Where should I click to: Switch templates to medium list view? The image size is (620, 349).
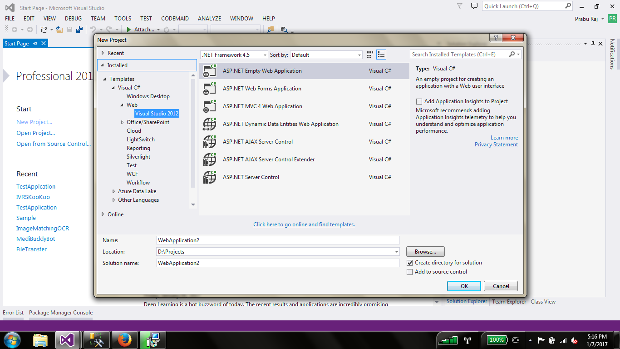click(381, 55)
